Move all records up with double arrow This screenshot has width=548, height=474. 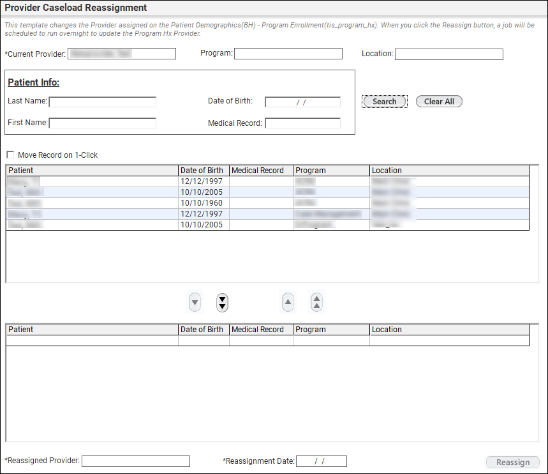316,302
